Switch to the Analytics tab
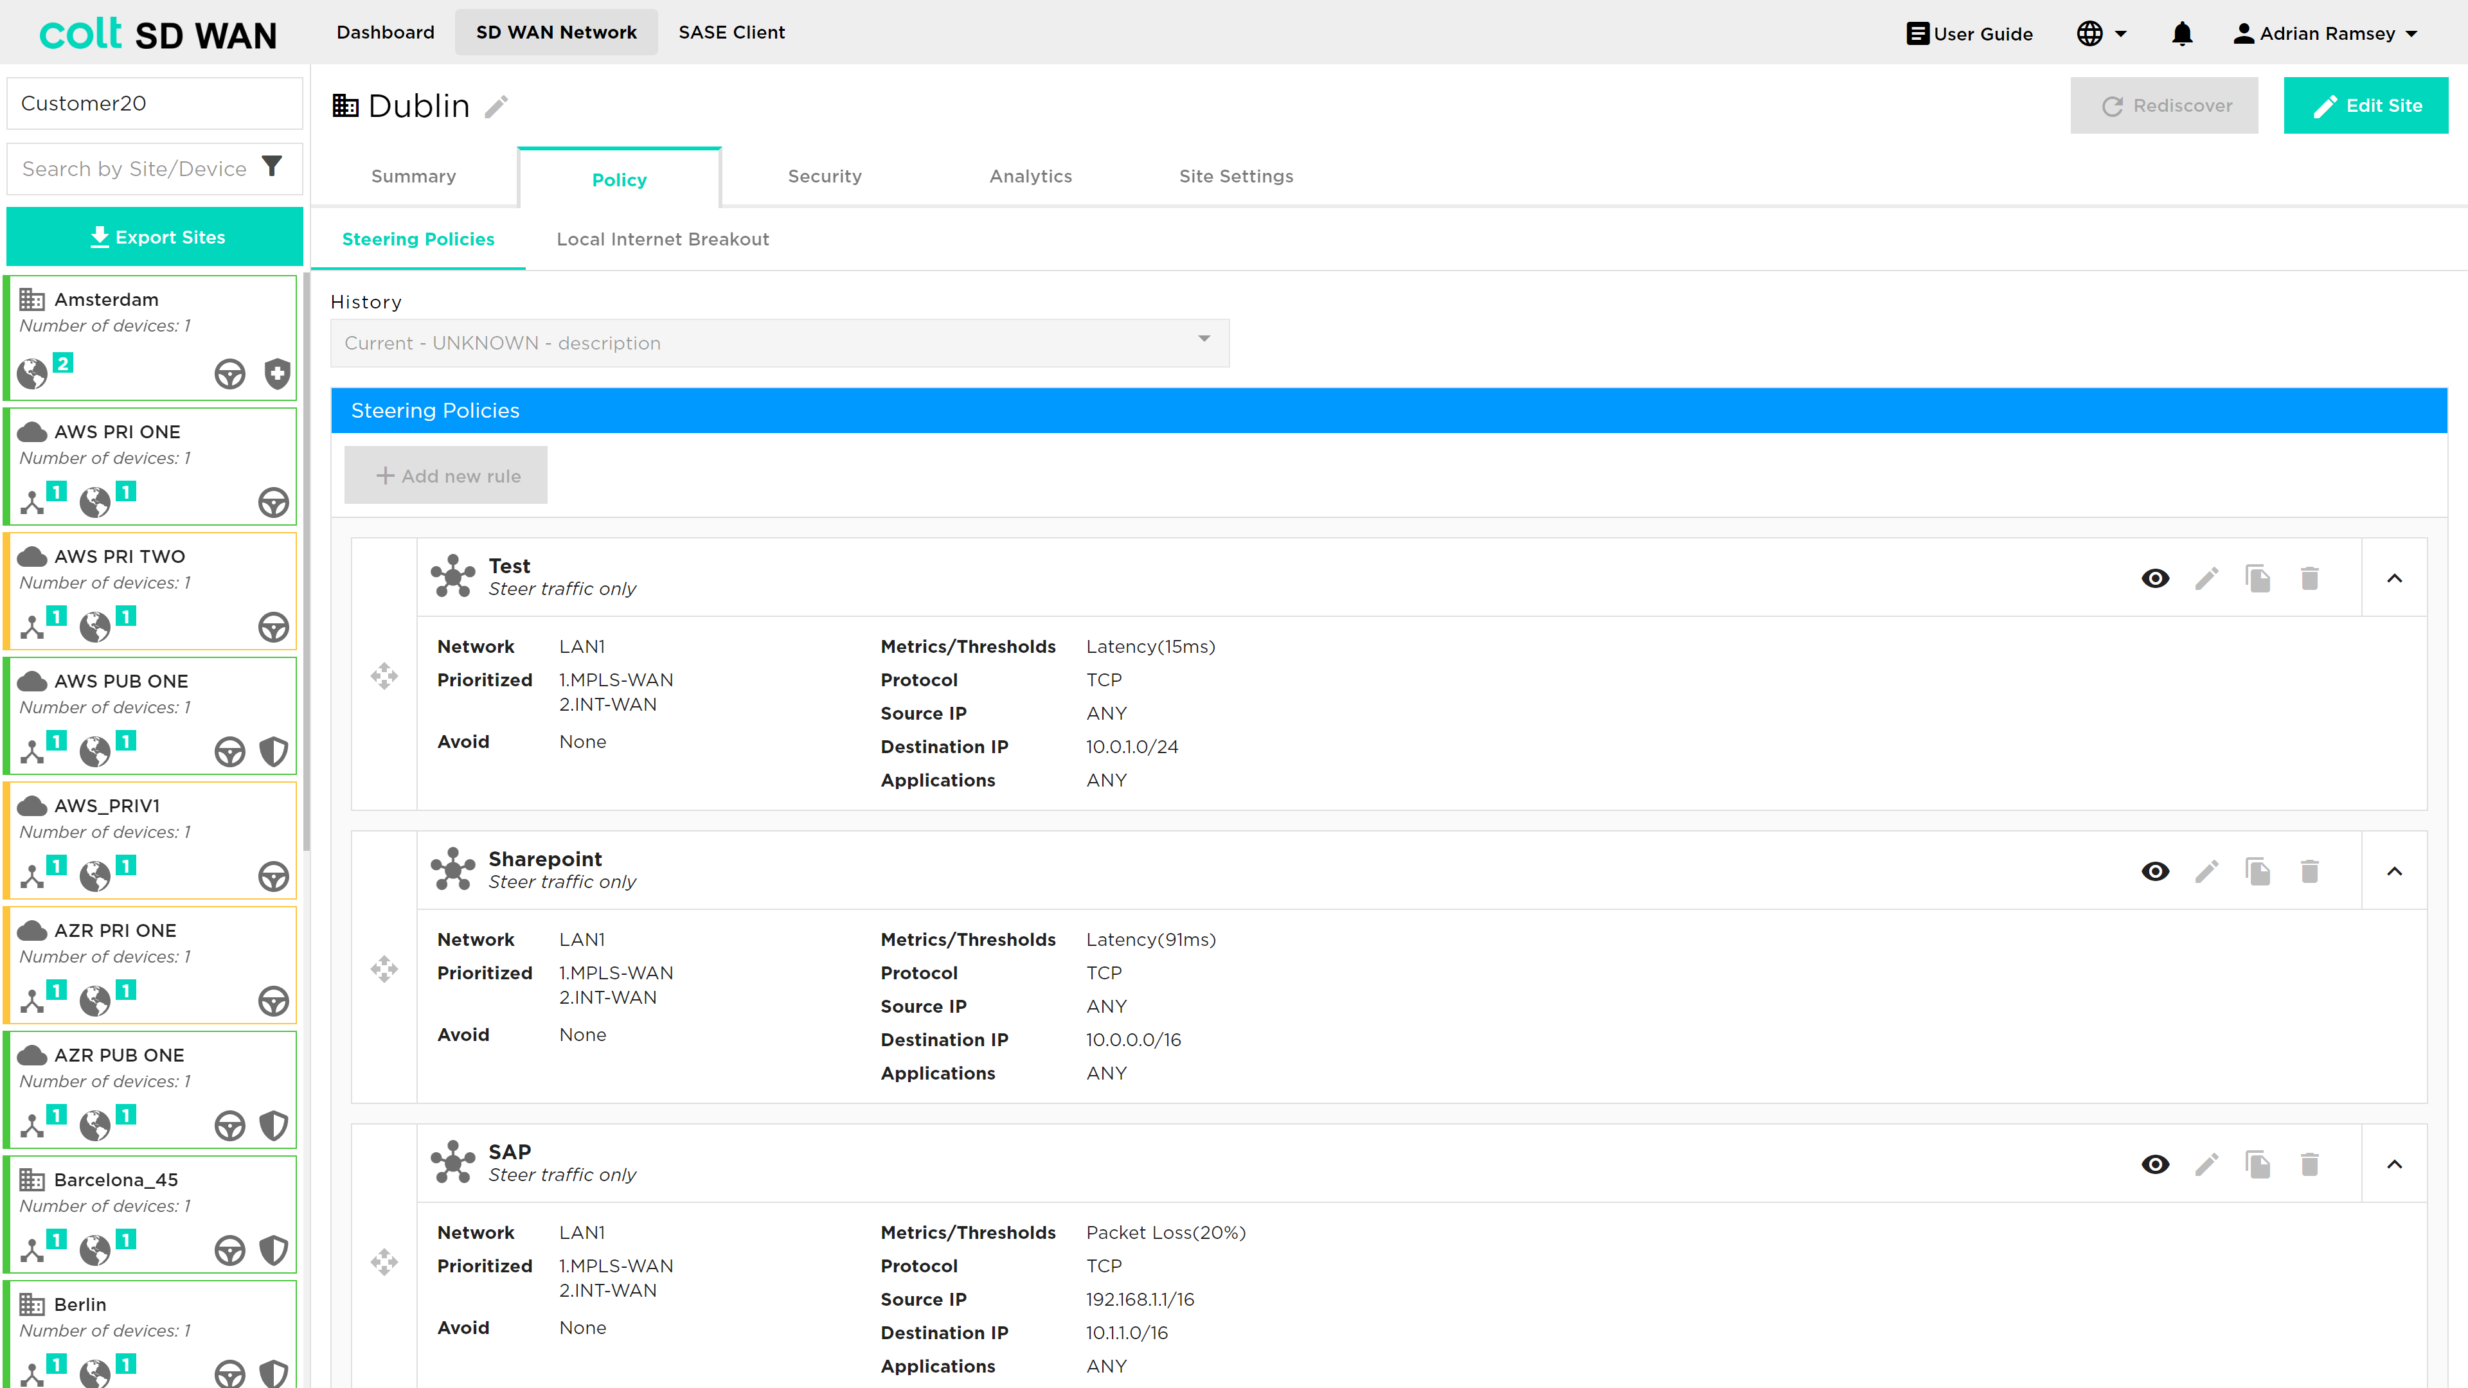2468x1388 pixels. click(1031, 176)
